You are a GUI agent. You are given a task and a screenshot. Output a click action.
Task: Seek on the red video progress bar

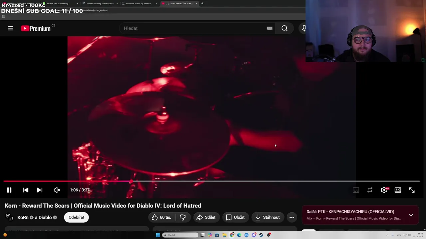(212, 181)
